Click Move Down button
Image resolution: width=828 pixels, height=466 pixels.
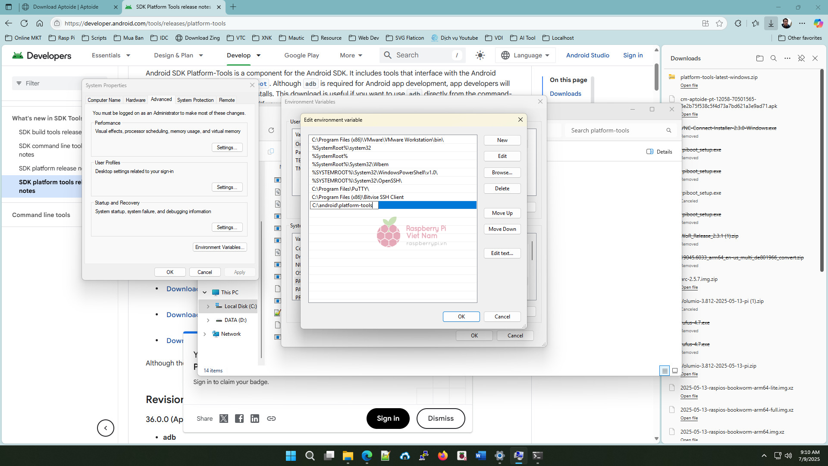click(x=502, y=229)
